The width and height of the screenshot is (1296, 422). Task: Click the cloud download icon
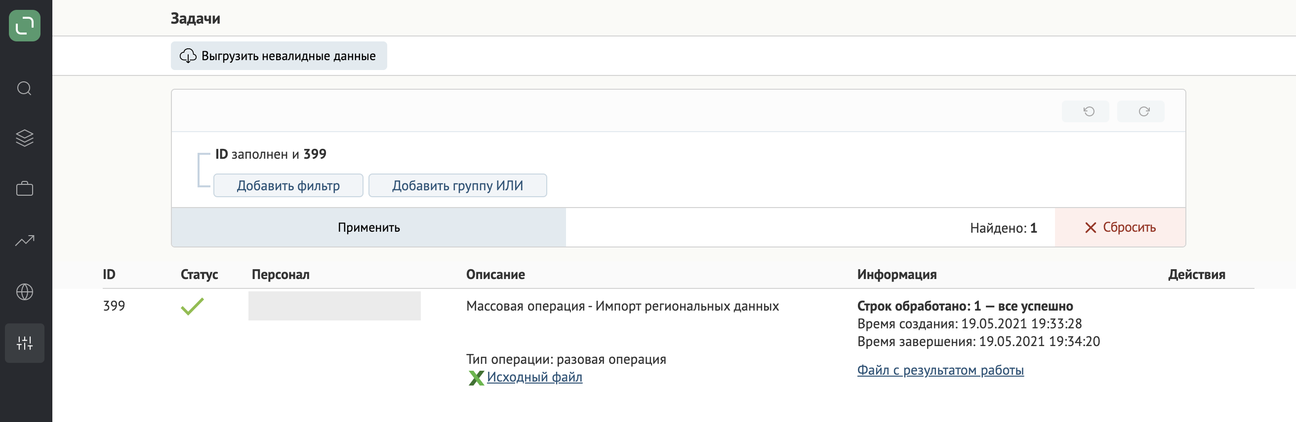point(188,56)
